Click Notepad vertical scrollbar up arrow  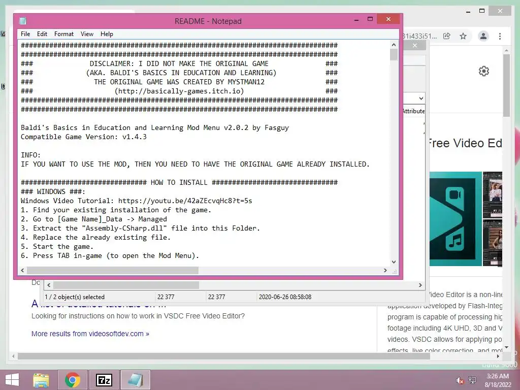point(394,45)
